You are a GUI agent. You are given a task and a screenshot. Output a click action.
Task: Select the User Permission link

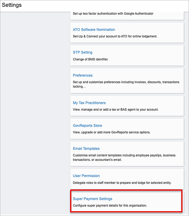click(86, 176)
